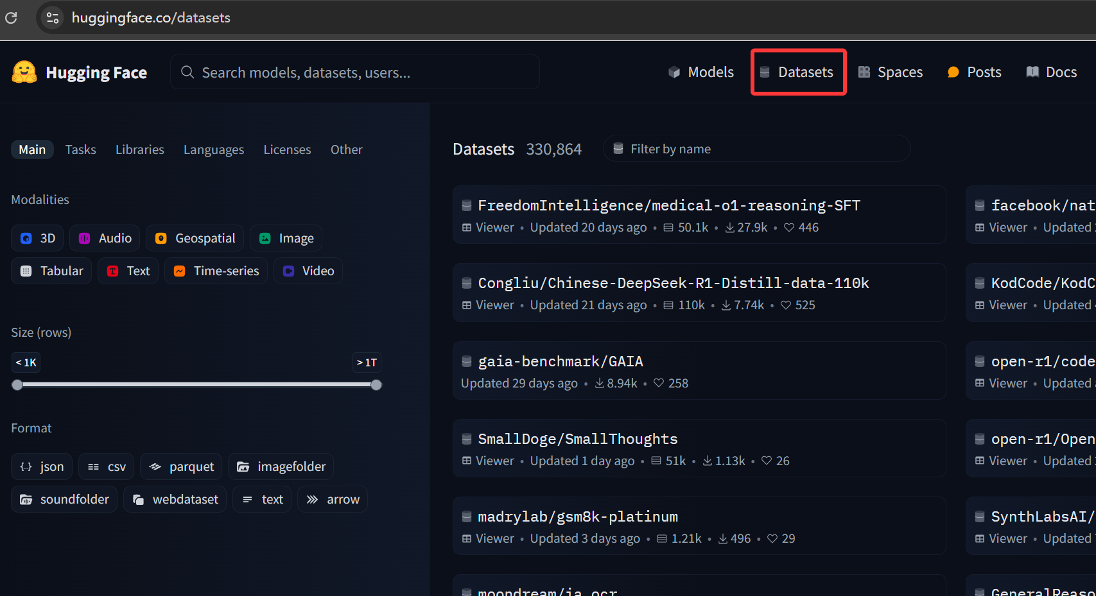This screenshot has height=596, width=1096.
Task: Click the heart icon on gaia-benchmark/GAIA
Action: coord(659,383)
